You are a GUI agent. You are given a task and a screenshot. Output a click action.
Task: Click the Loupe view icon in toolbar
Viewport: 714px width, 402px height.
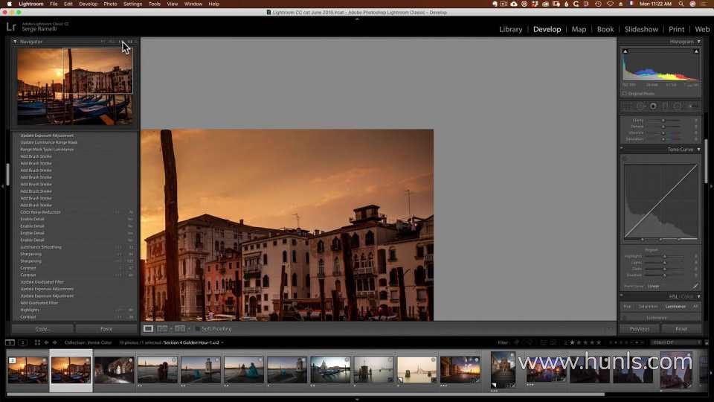tap(148, 328)
